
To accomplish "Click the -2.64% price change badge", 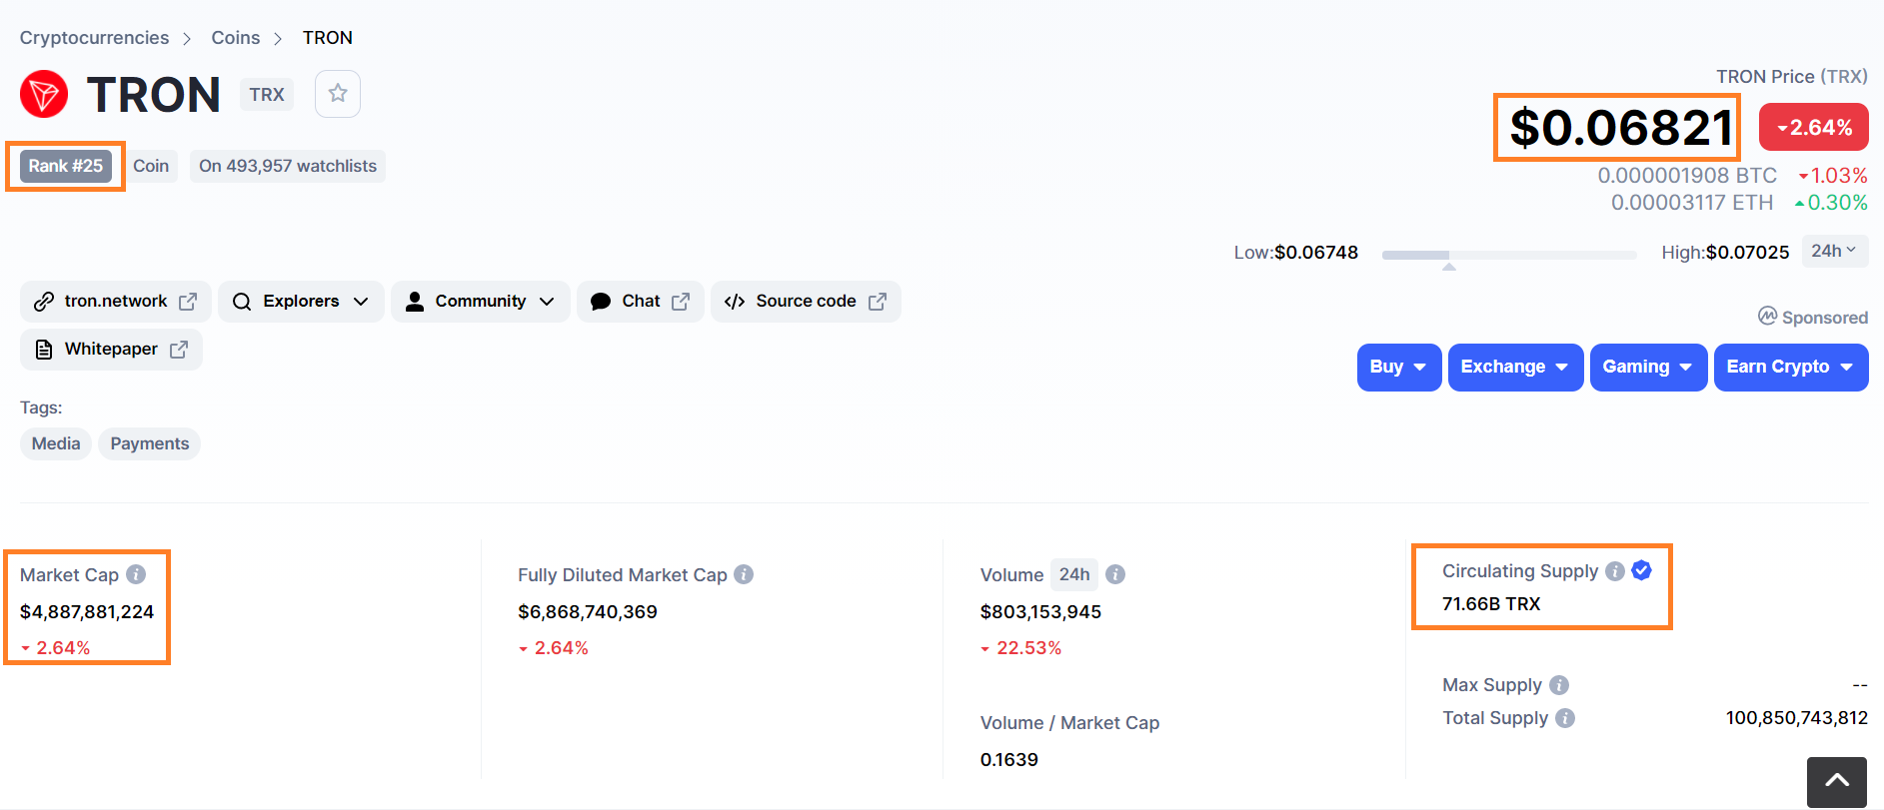I will [1814, 127].
